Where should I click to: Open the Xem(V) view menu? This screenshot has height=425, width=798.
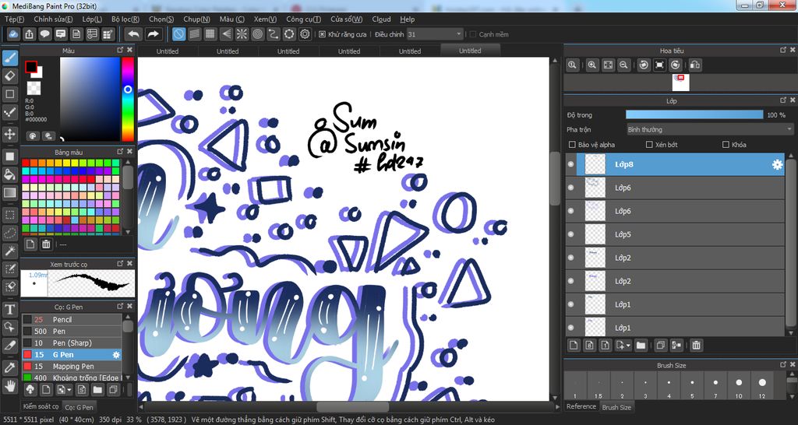click(x=265, y=19)
